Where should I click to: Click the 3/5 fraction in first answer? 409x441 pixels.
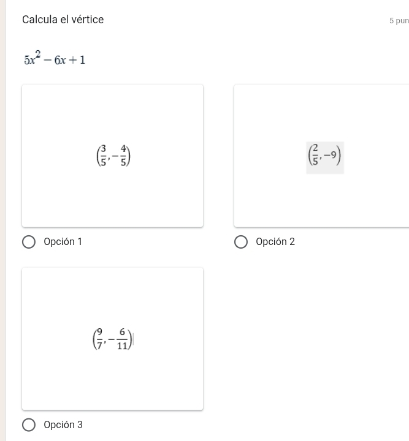pyautogui.click(x=103, y=156)
